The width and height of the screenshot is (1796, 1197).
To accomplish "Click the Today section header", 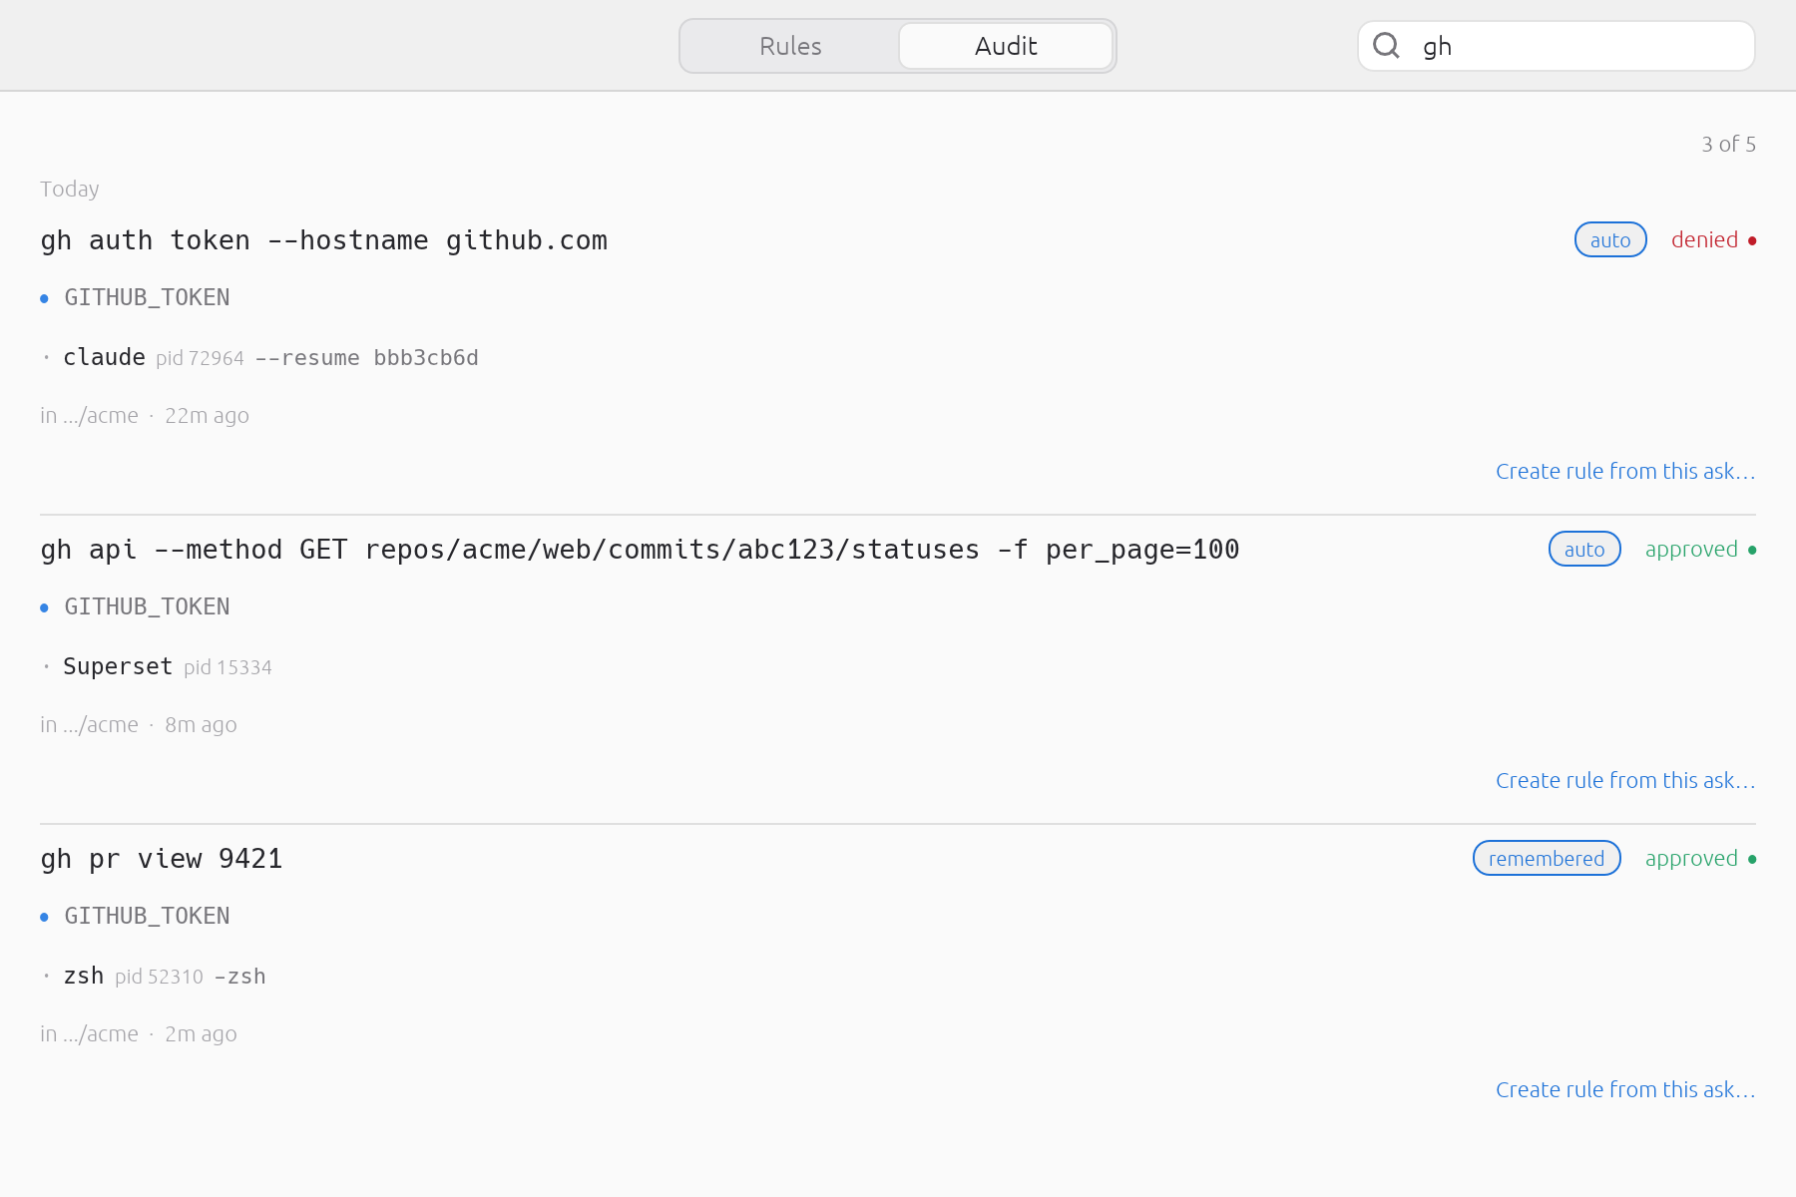I will [70, 189].
